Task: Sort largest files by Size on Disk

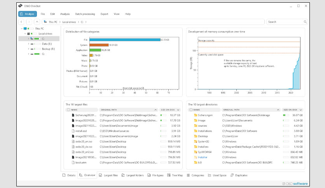Action: (x=170, y=110)
